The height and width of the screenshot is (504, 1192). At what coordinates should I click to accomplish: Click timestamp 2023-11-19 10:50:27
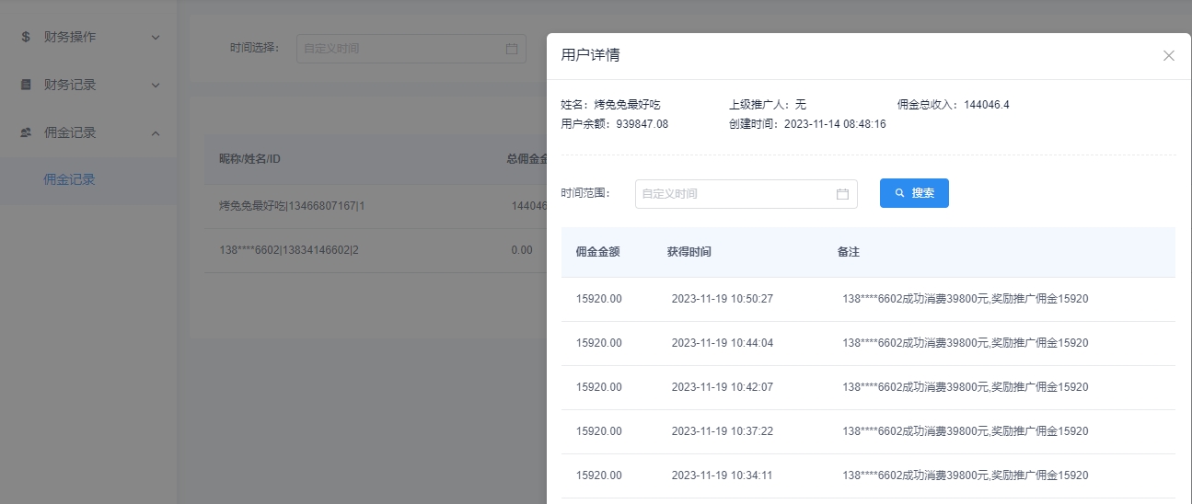[723, 299]
